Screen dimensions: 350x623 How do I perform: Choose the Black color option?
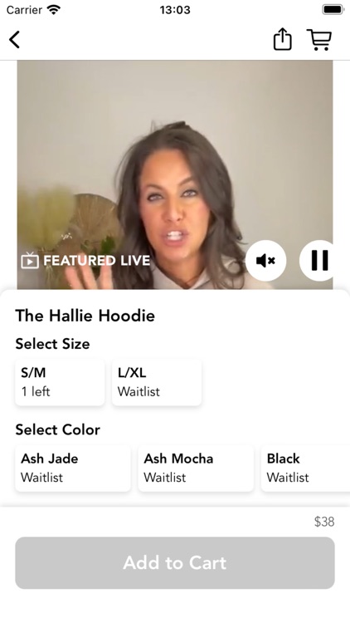(305, 468)
